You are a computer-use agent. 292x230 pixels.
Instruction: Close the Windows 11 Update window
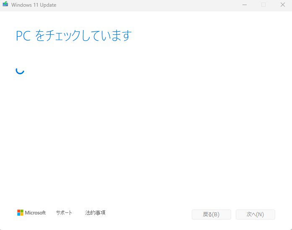click(x=282, y=5)
